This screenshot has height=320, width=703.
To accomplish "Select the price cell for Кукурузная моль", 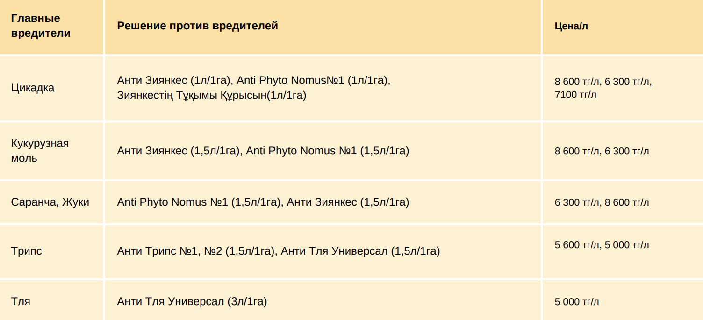I will point(602,151).
